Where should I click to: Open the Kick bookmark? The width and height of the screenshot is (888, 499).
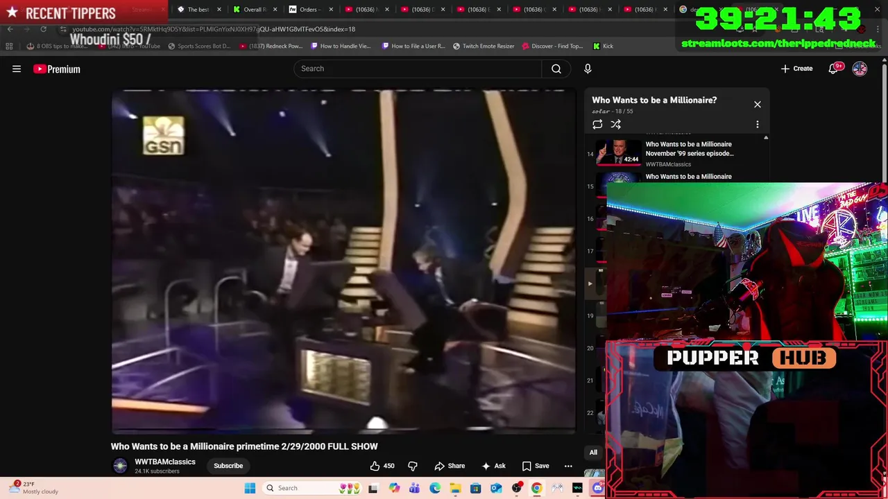[603, 46]
